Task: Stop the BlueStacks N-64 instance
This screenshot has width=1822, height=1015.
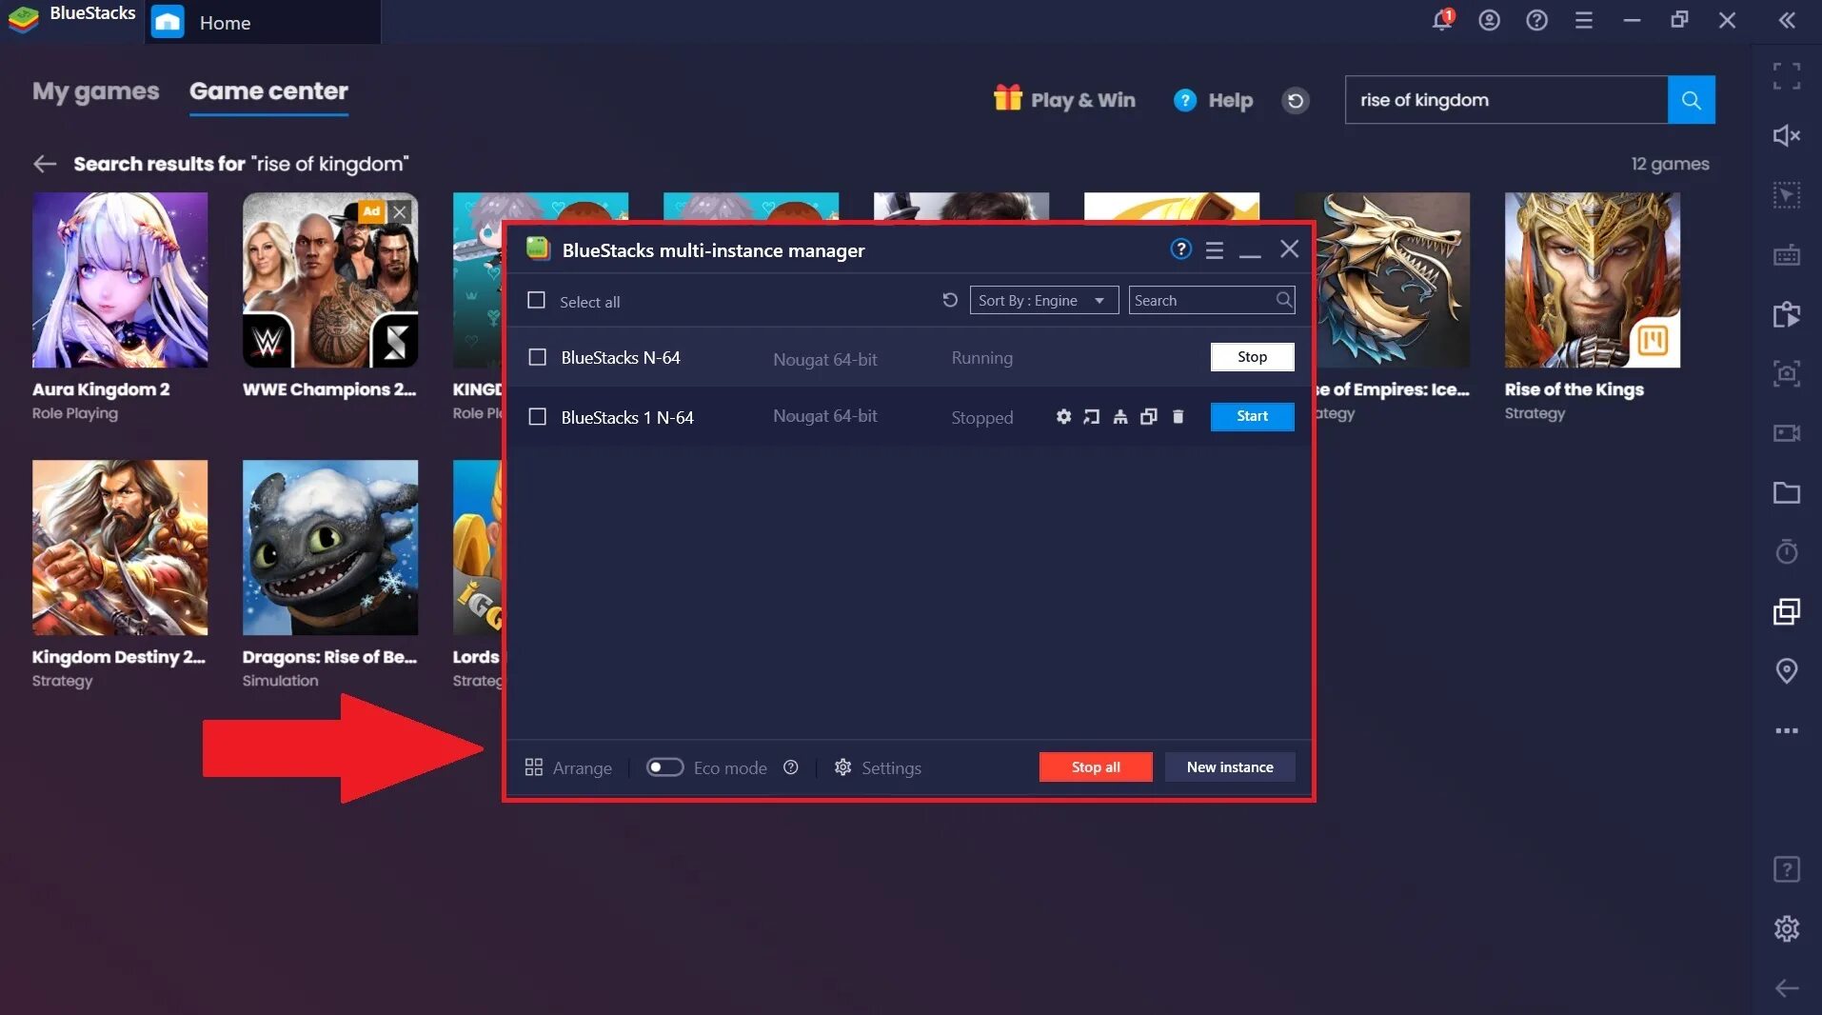Action: point(1252,357)
